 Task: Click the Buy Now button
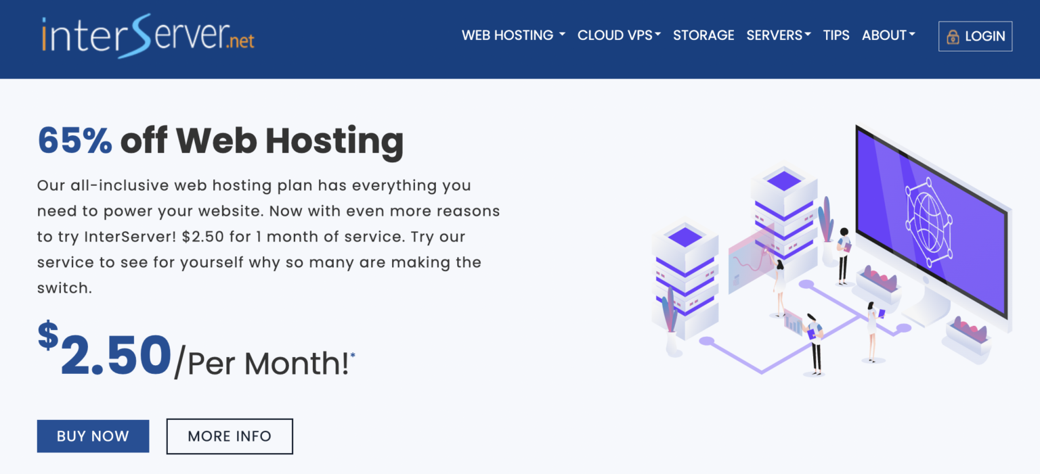click(93, 436)
